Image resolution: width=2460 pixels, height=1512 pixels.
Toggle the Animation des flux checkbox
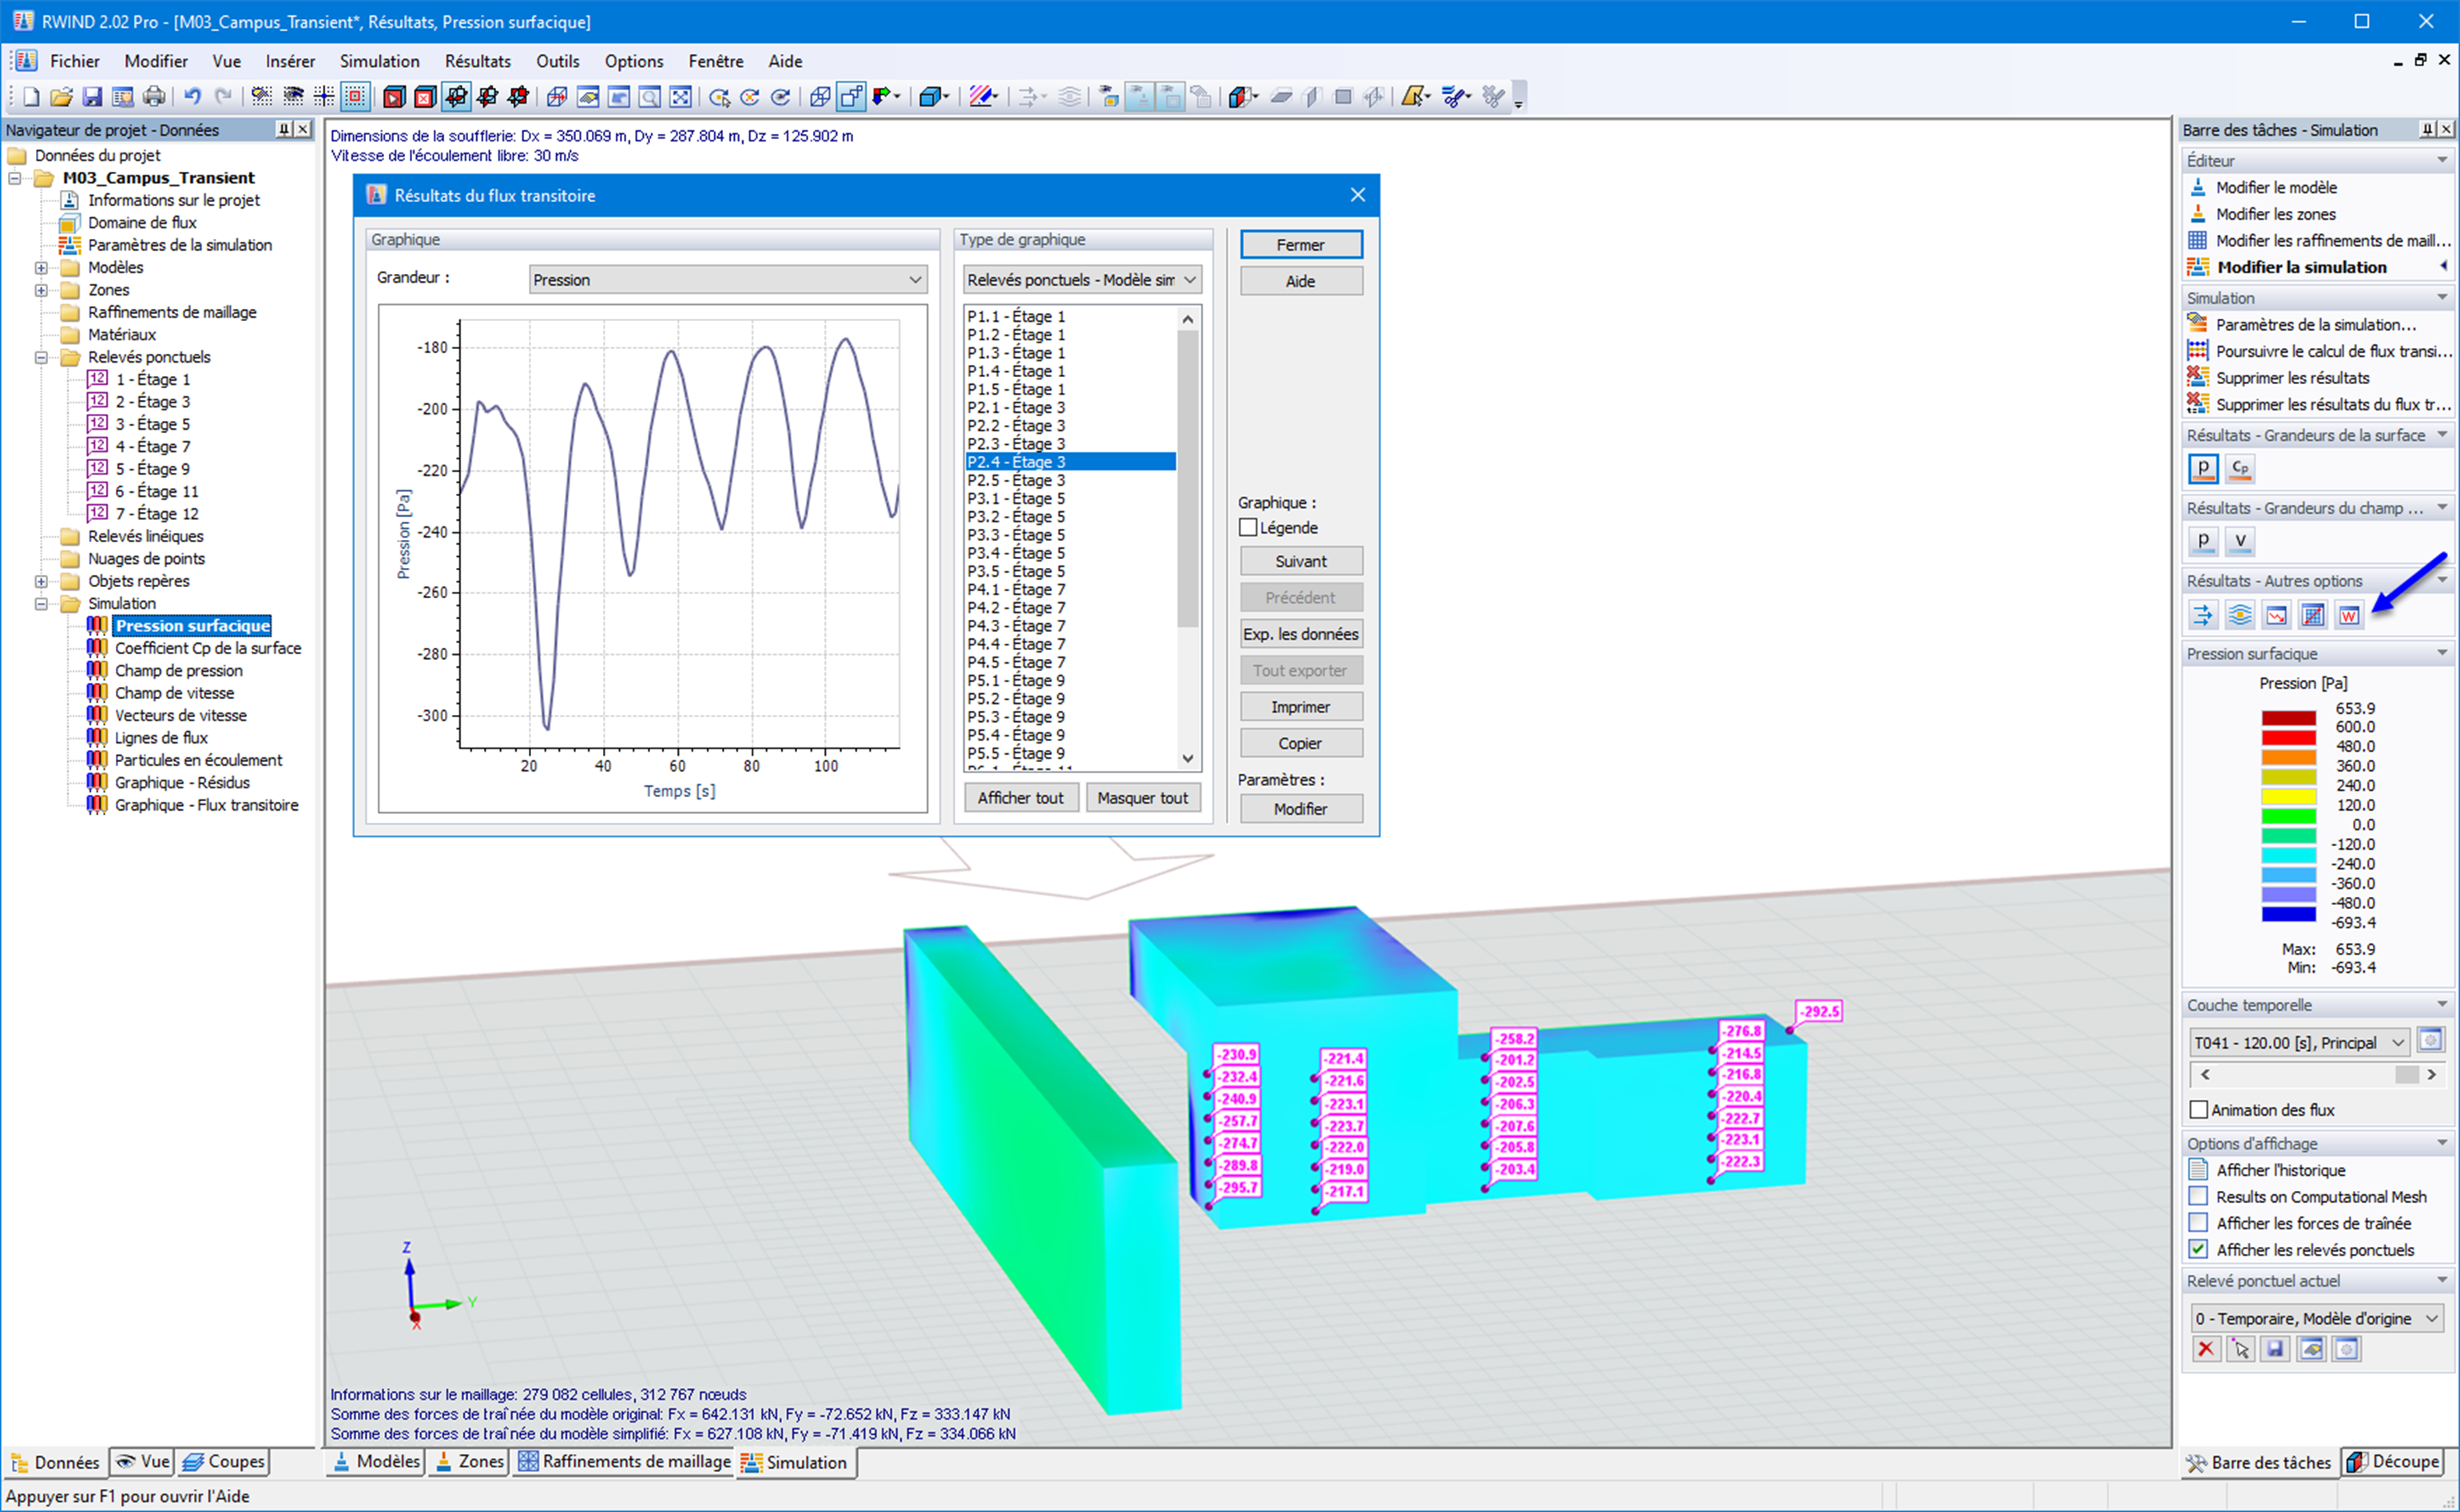2199,1110
